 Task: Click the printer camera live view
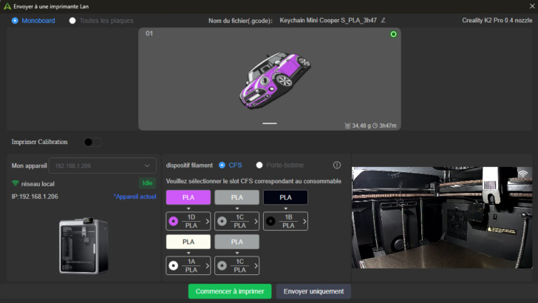442,217
